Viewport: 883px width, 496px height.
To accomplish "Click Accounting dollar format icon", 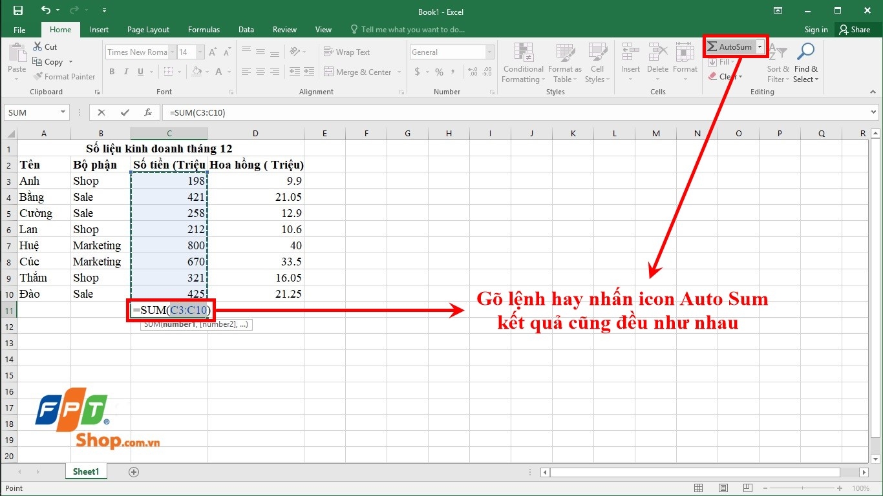I will pos(416,72).
